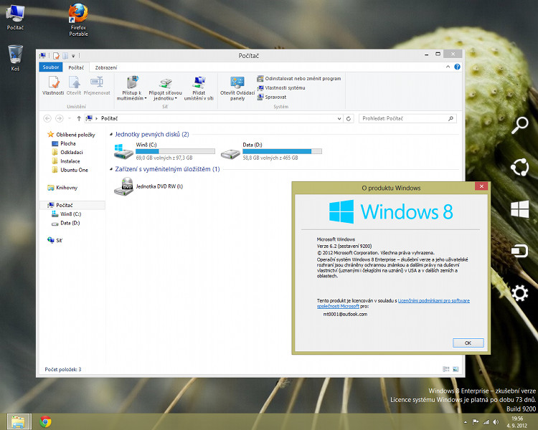
Task: Open Počítač desktop icon
Action: click(x=15, y=17)
